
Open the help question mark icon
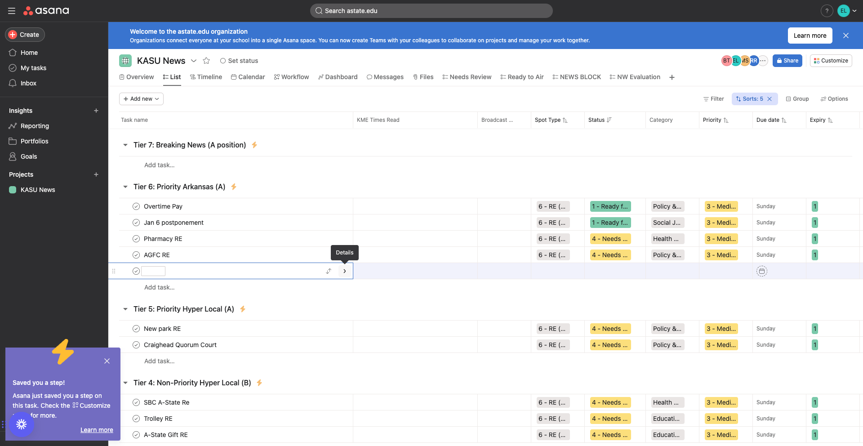pos(827,11)
